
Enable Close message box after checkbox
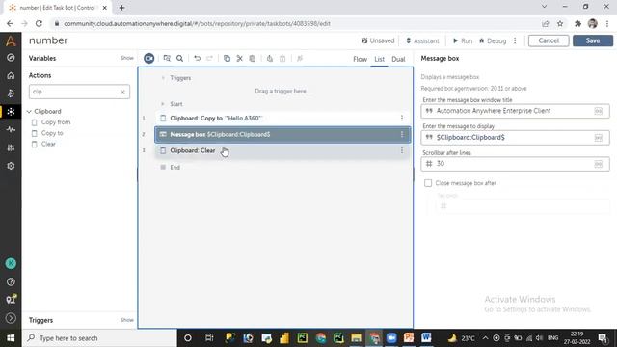click(x=428, y=183)
